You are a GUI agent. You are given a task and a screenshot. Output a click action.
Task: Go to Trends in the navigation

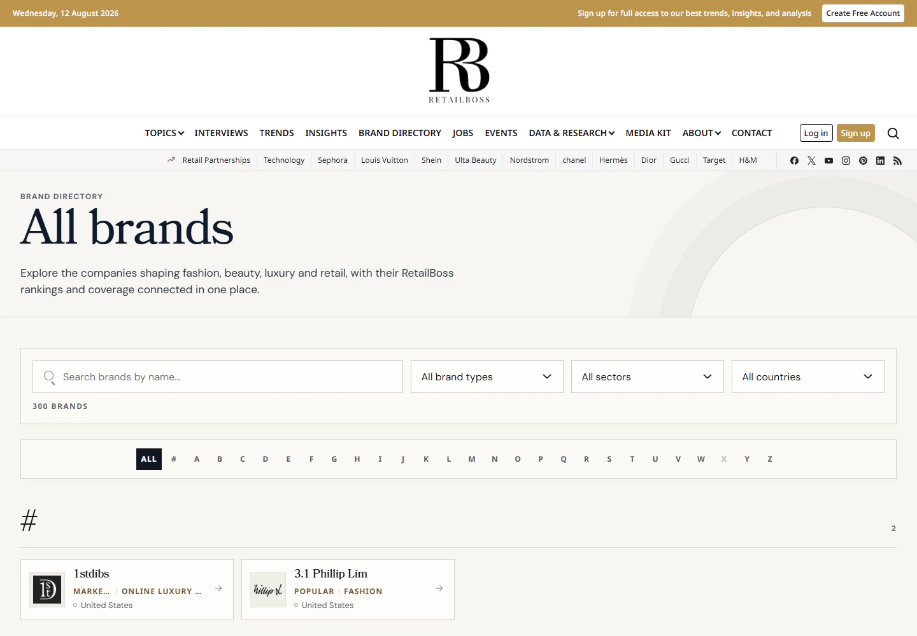click(276, 133)
